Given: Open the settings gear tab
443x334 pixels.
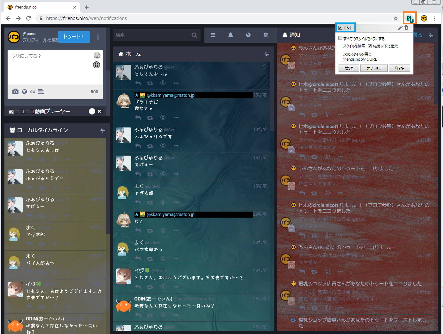Looking at the screenshot, I should [x=266, y=35].
